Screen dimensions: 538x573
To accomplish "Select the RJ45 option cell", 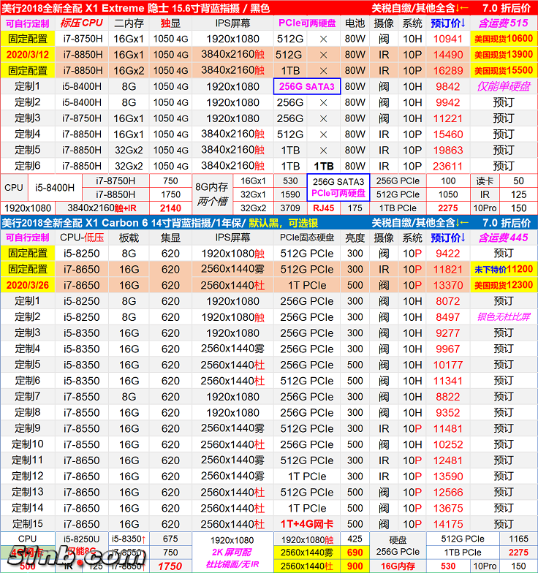I will (322, 208).
